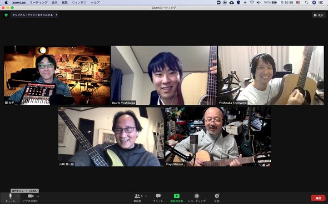The width and height of the screenshot is (328, 204).
Task: Open the ウィンドウ menu
Action: [x=79, y=3]
